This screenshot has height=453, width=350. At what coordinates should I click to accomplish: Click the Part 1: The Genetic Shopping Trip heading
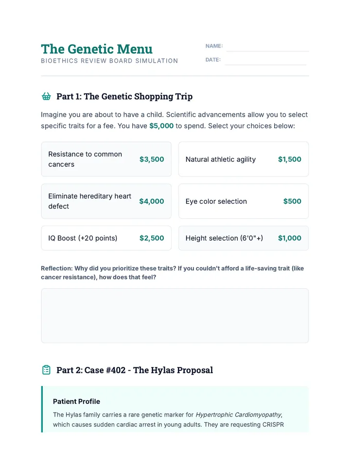(x=124, y=96)
